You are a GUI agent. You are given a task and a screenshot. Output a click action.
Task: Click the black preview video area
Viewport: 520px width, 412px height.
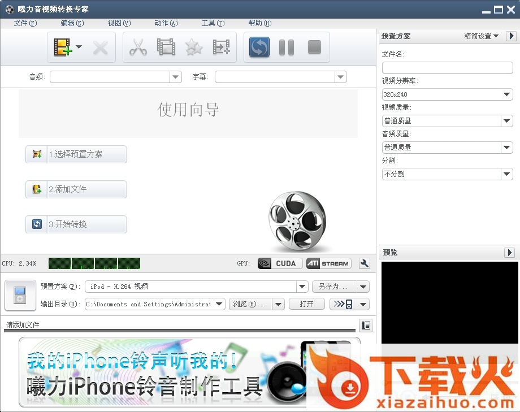pos(450,302)
